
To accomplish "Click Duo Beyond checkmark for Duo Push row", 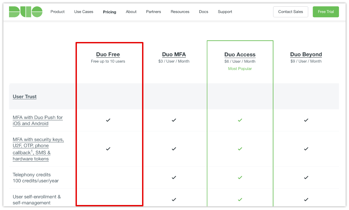I will (306, 120).
